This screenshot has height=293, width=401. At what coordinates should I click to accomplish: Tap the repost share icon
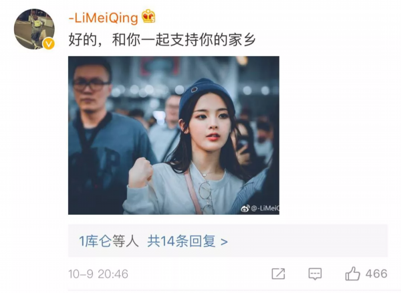coord(278,274)
